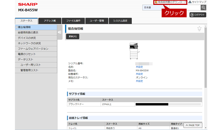Go to the システム設定 tab

[x=120, y=21]
